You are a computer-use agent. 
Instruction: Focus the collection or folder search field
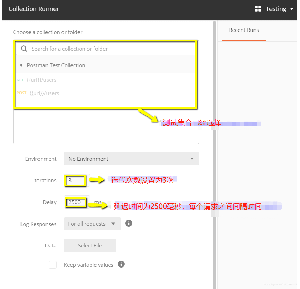(106, 49)
